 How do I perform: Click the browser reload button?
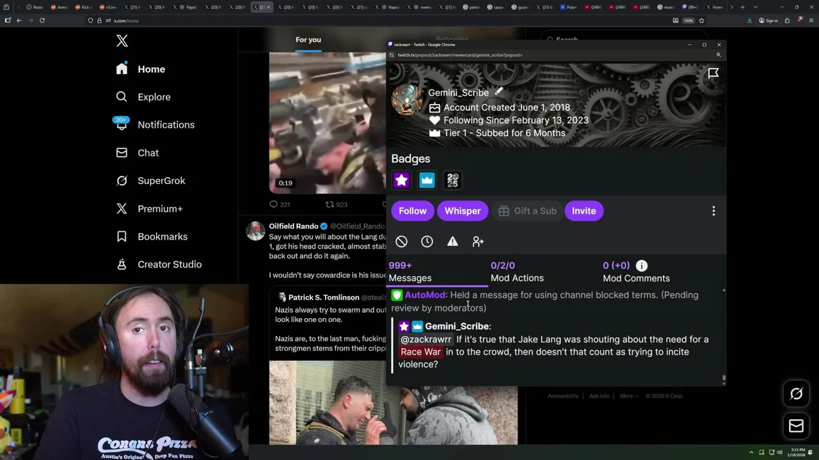click(42, 20)
